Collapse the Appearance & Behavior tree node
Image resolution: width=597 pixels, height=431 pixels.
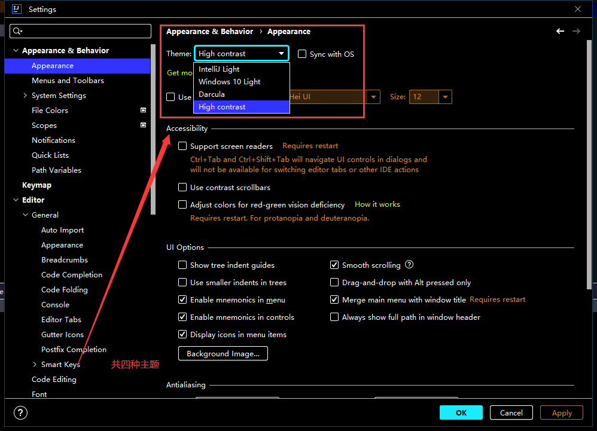(x=16, y=50)
